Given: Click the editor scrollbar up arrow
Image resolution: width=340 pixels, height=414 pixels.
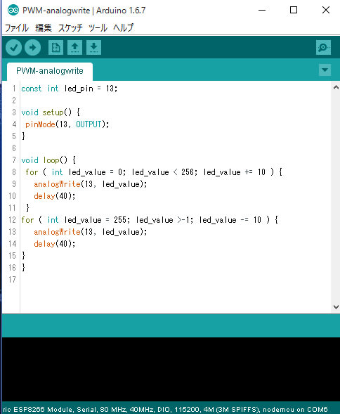Looking at the screenshot, I should pos(336,87).
